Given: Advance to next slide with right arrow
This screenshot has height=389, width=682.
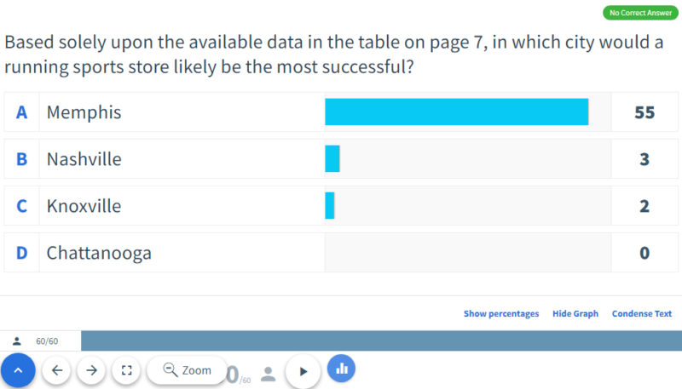Looking at the screenshot, I should [x=91, y=370].
